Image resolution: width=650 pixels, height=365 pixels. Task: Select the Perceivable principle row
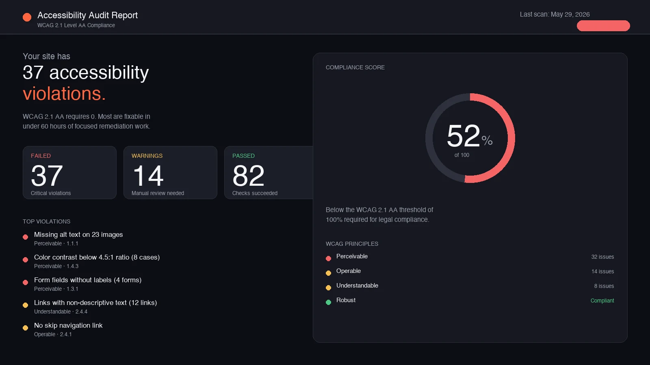[x=470, y=257]
